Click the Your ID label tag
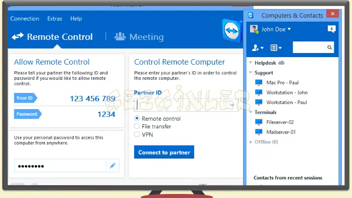This screenshot has height=198, width=352. tap(25, 98)
